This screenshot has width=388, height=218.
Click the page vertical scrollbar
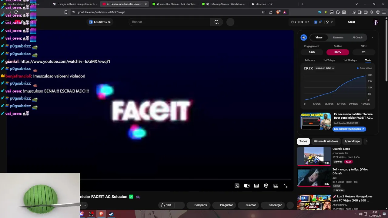386,50
